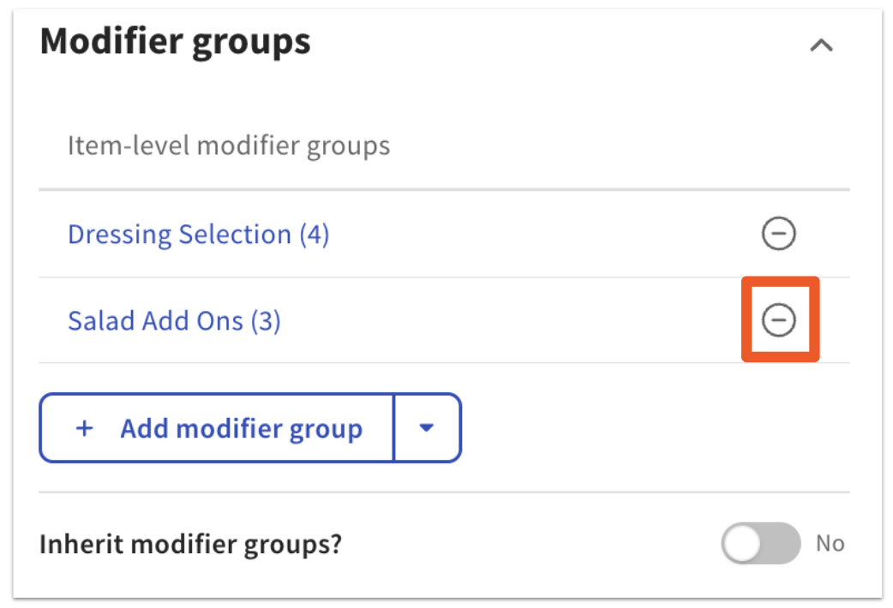Select the remove circle in the orange highlight box
Image resolution: width=893 pixels, height=608 pixels.
(x=778, y=319)
